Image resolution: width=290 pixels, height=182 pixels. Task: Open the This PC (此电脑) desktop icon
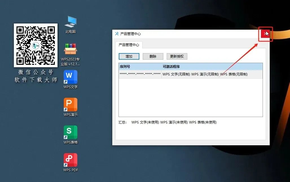click(71, 25)
